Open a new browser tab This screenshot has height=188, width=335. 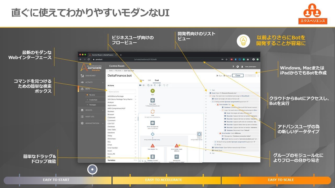click(x=121, y=55)
